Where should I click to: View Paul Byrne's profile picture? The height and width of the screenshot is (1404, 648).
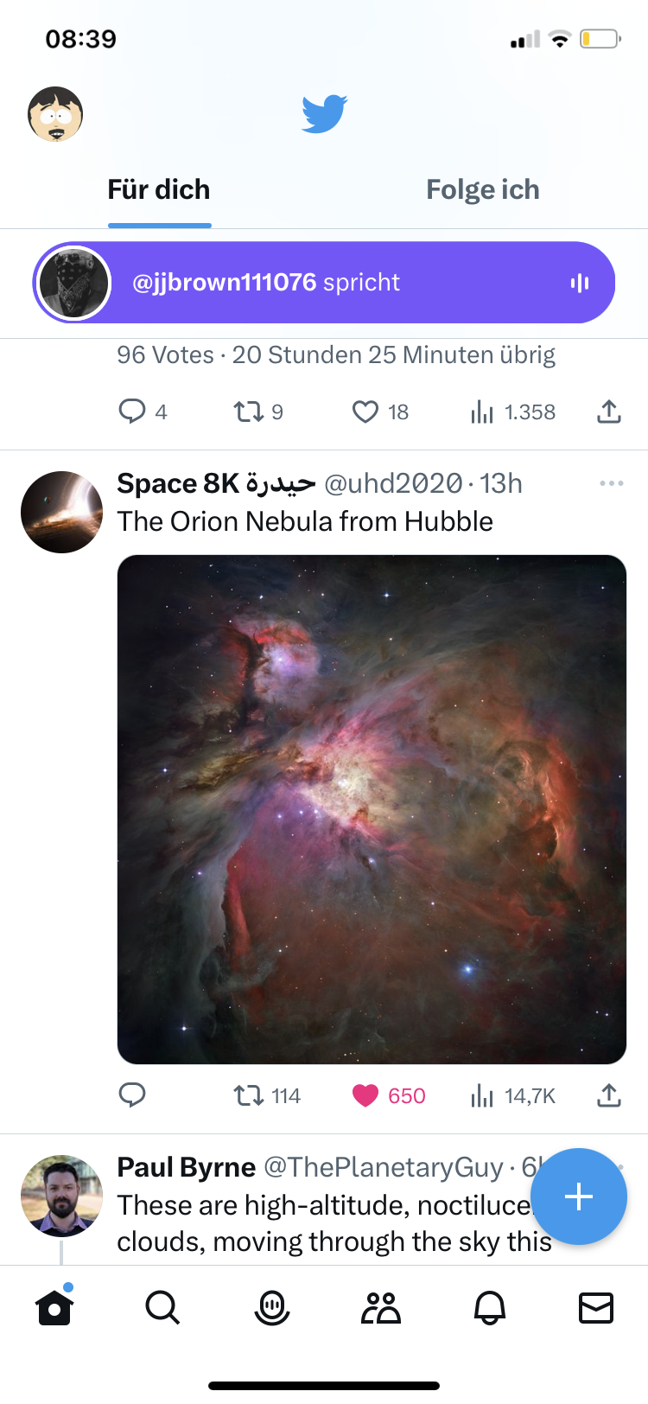(x=61, y=1196)
